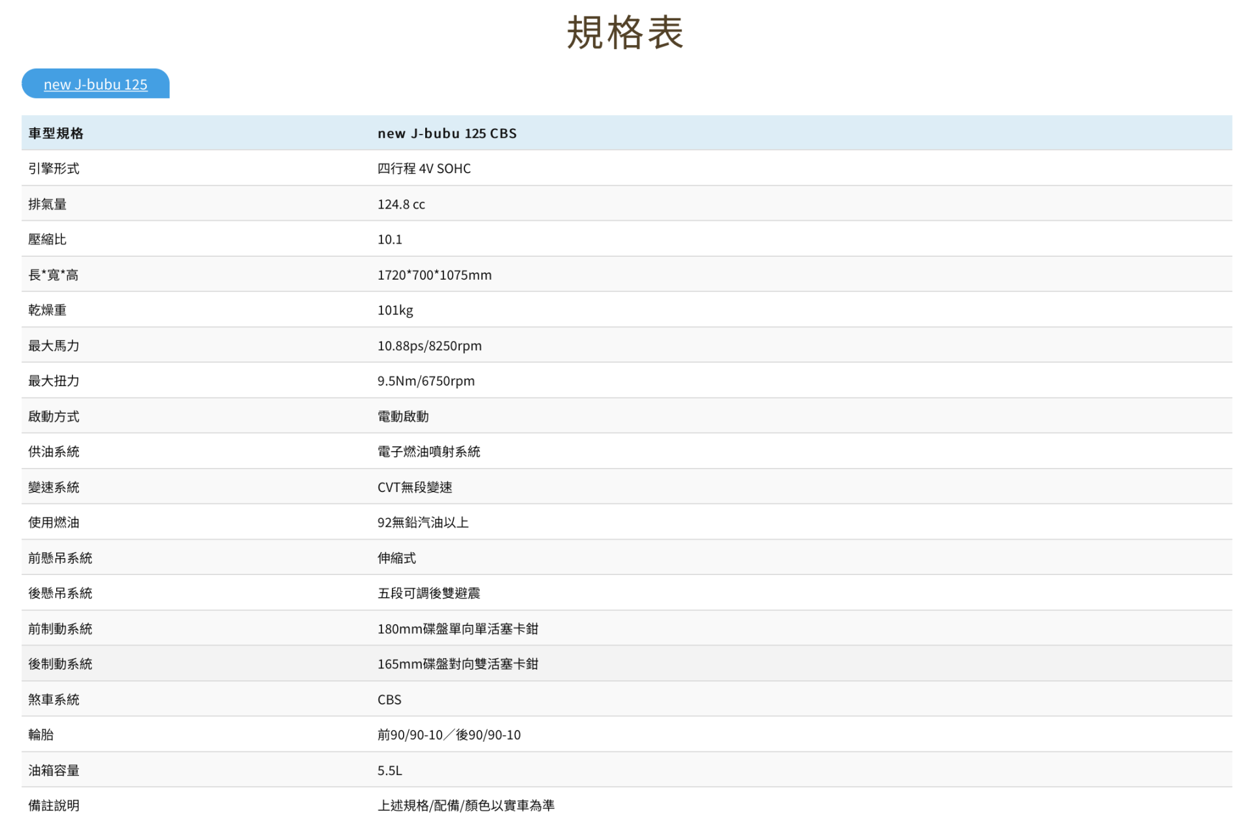Select the 電子燃油噴射系統 value
The width and height of the screenshot is (1254, 826).
tap(428, 452)
